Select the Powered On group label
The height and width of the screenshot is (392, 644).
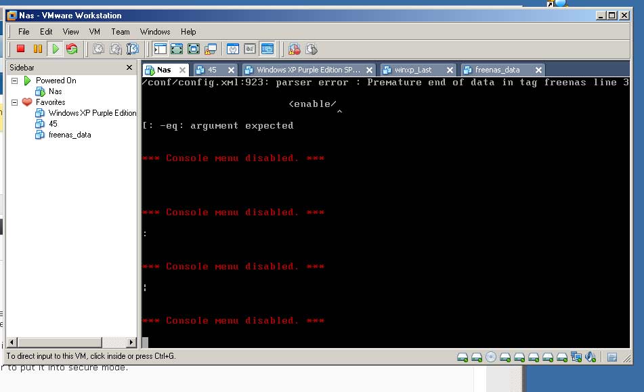pos(56,81)
